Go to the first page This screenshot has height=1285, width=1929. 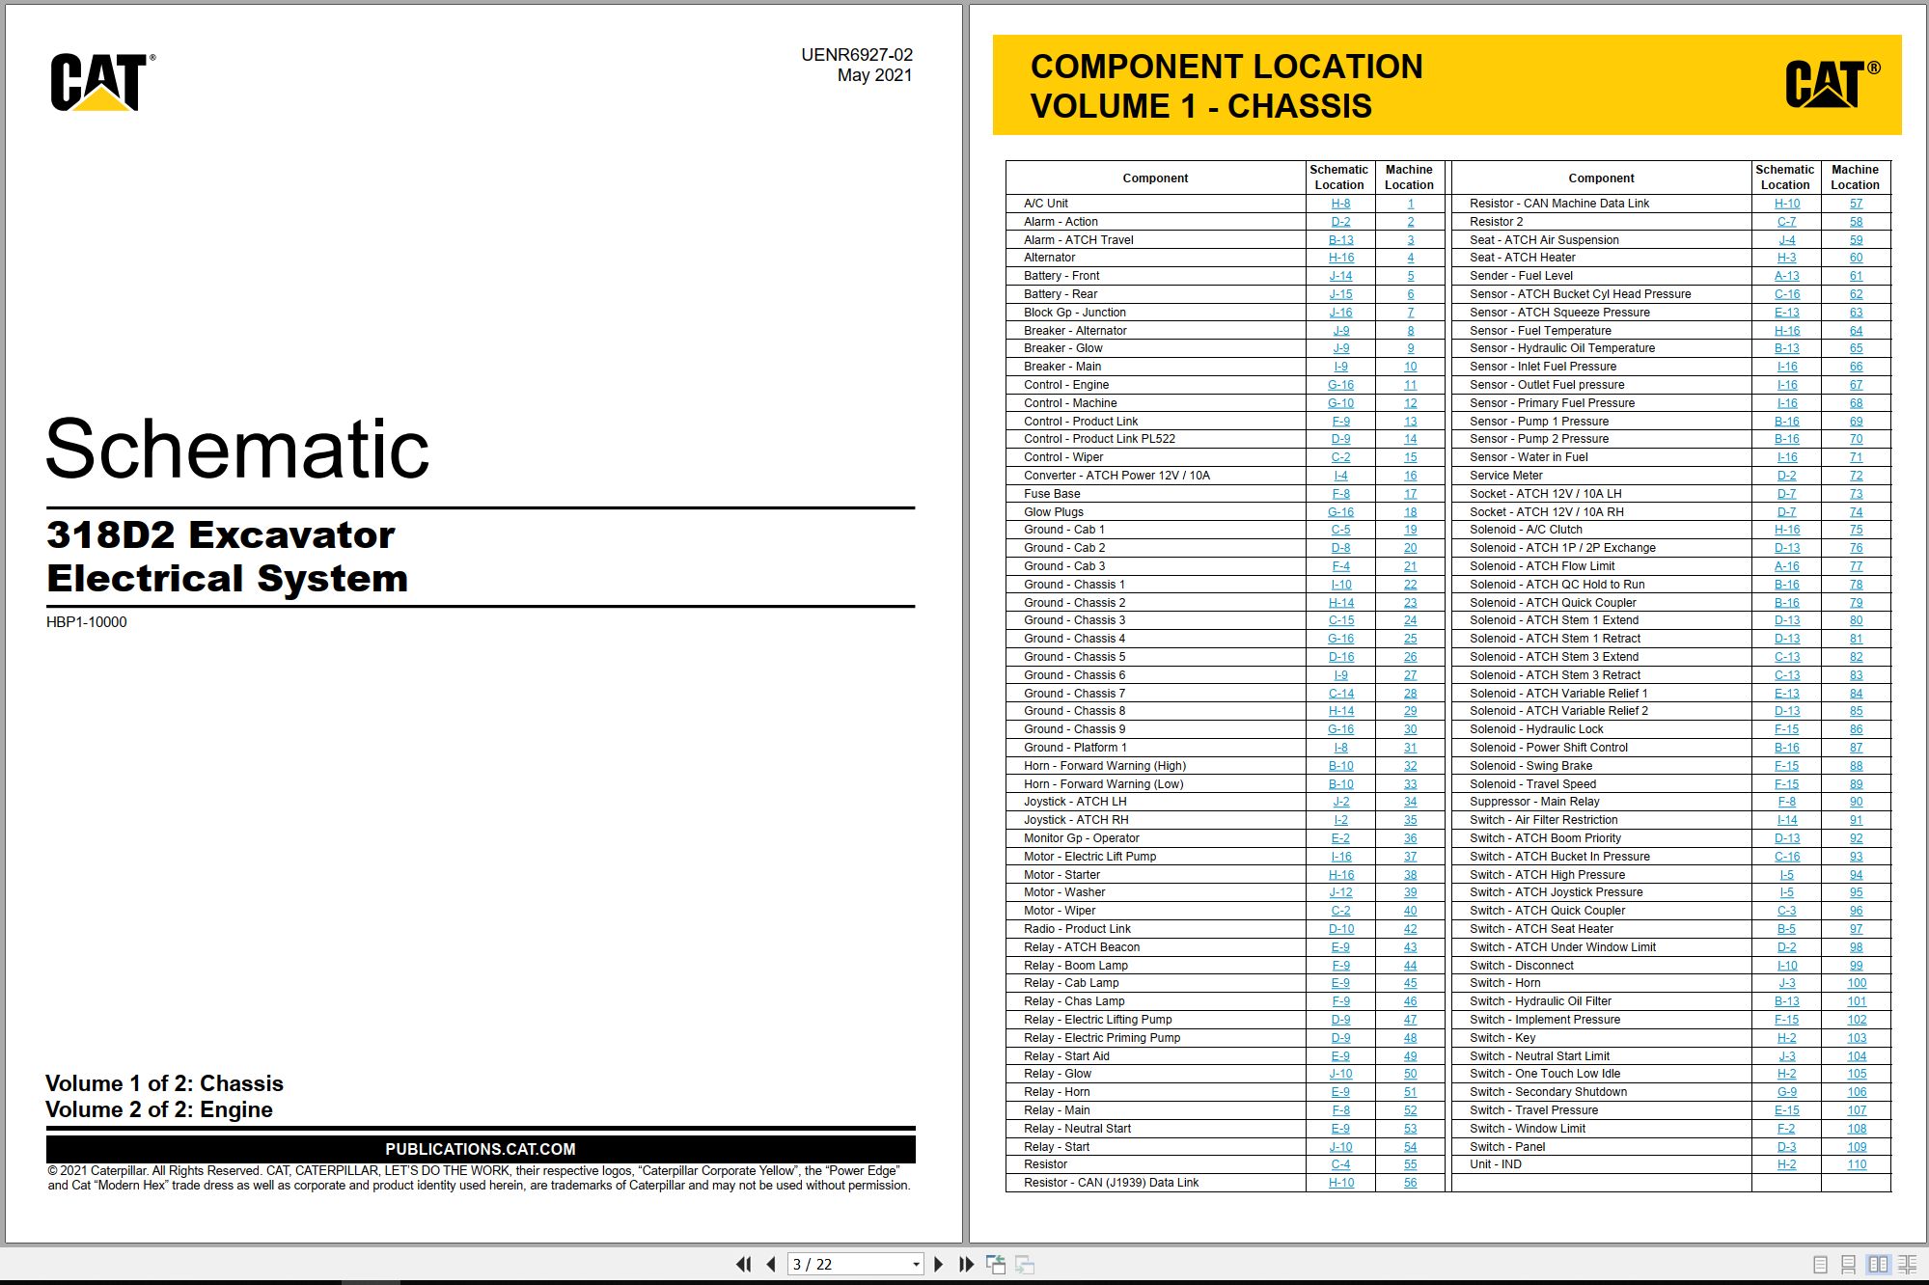point(743,1264)
